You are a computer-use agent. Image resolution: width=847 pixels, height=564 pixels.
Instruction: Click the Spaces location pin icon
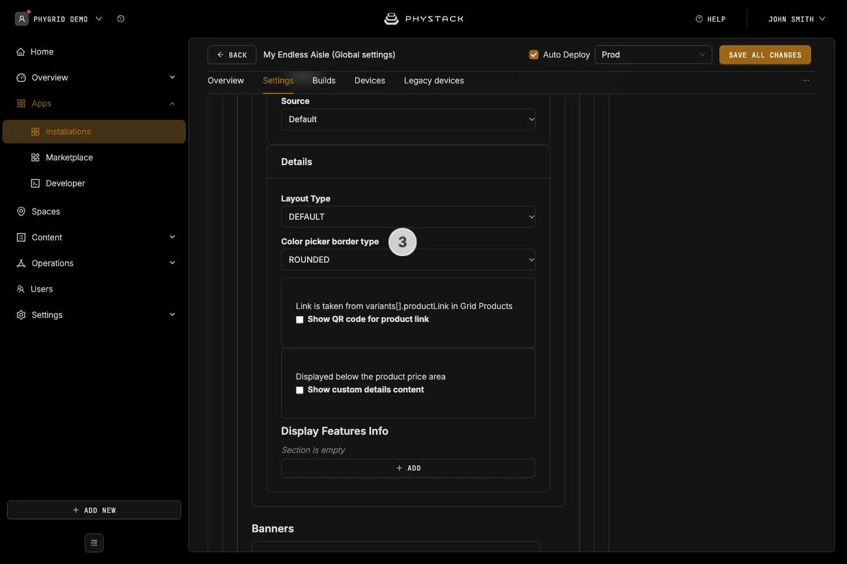[21, 211]
